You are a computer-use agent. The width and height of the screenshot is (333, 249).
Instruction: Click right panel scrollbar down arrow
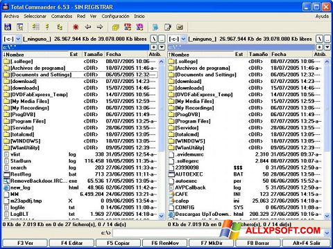click(327, 216)
